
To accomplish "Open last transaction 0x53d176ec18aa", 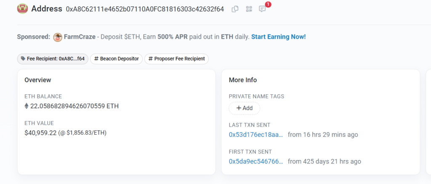I will 255,135.
